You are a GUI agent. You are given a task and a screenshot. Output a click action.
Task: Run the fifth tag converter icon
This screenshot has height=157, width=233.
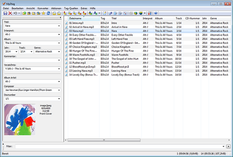84,13
